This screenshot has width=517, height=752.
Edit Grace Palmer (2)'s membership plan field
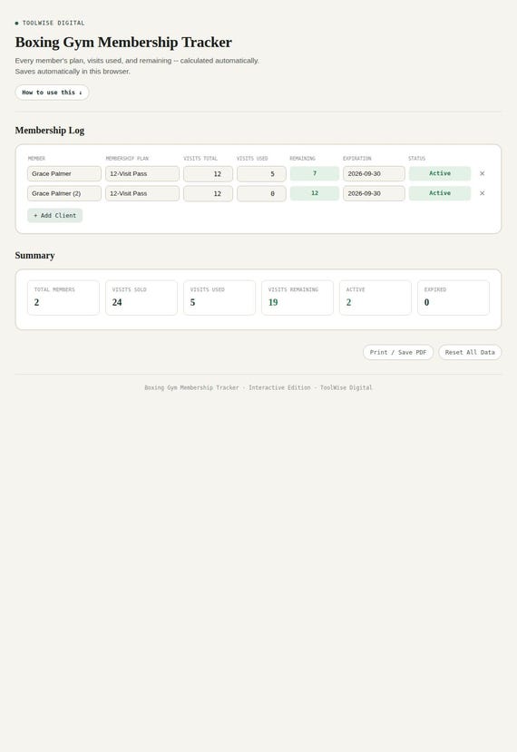tap(142, 193)
